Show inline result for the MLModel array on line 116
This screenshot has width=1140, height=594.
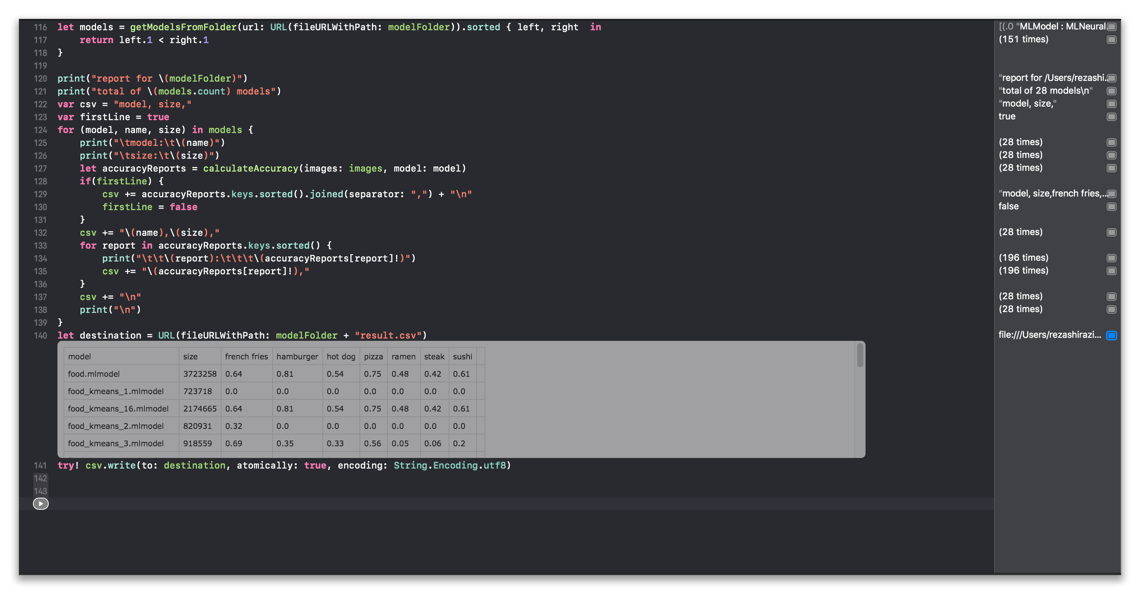[x=1111, y=27]
